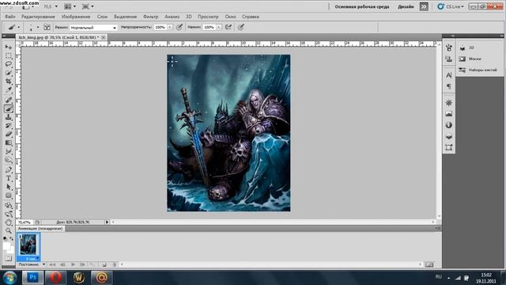This screenshot has height=285, width=506.
Task: Enable airbrush mode
Action: [228, 28]
